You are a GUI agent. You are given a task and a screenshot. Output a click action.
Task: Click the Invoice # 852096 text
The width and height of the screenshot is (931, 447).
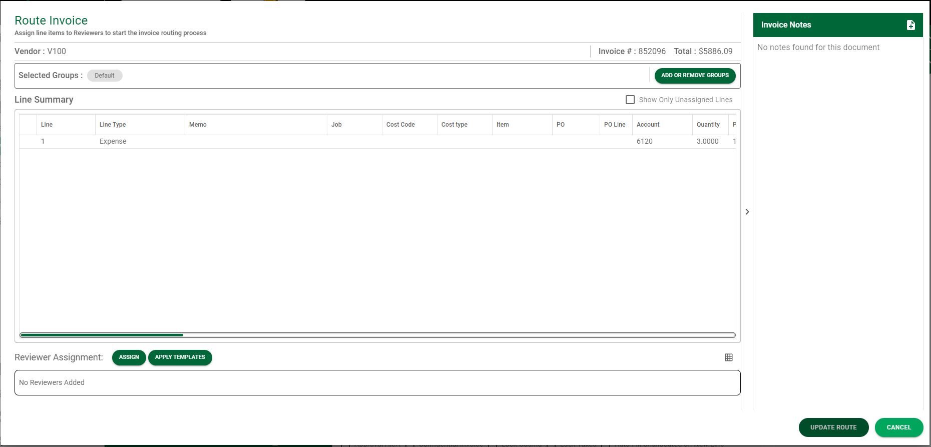pyautogui.click(x=632, y=52)
